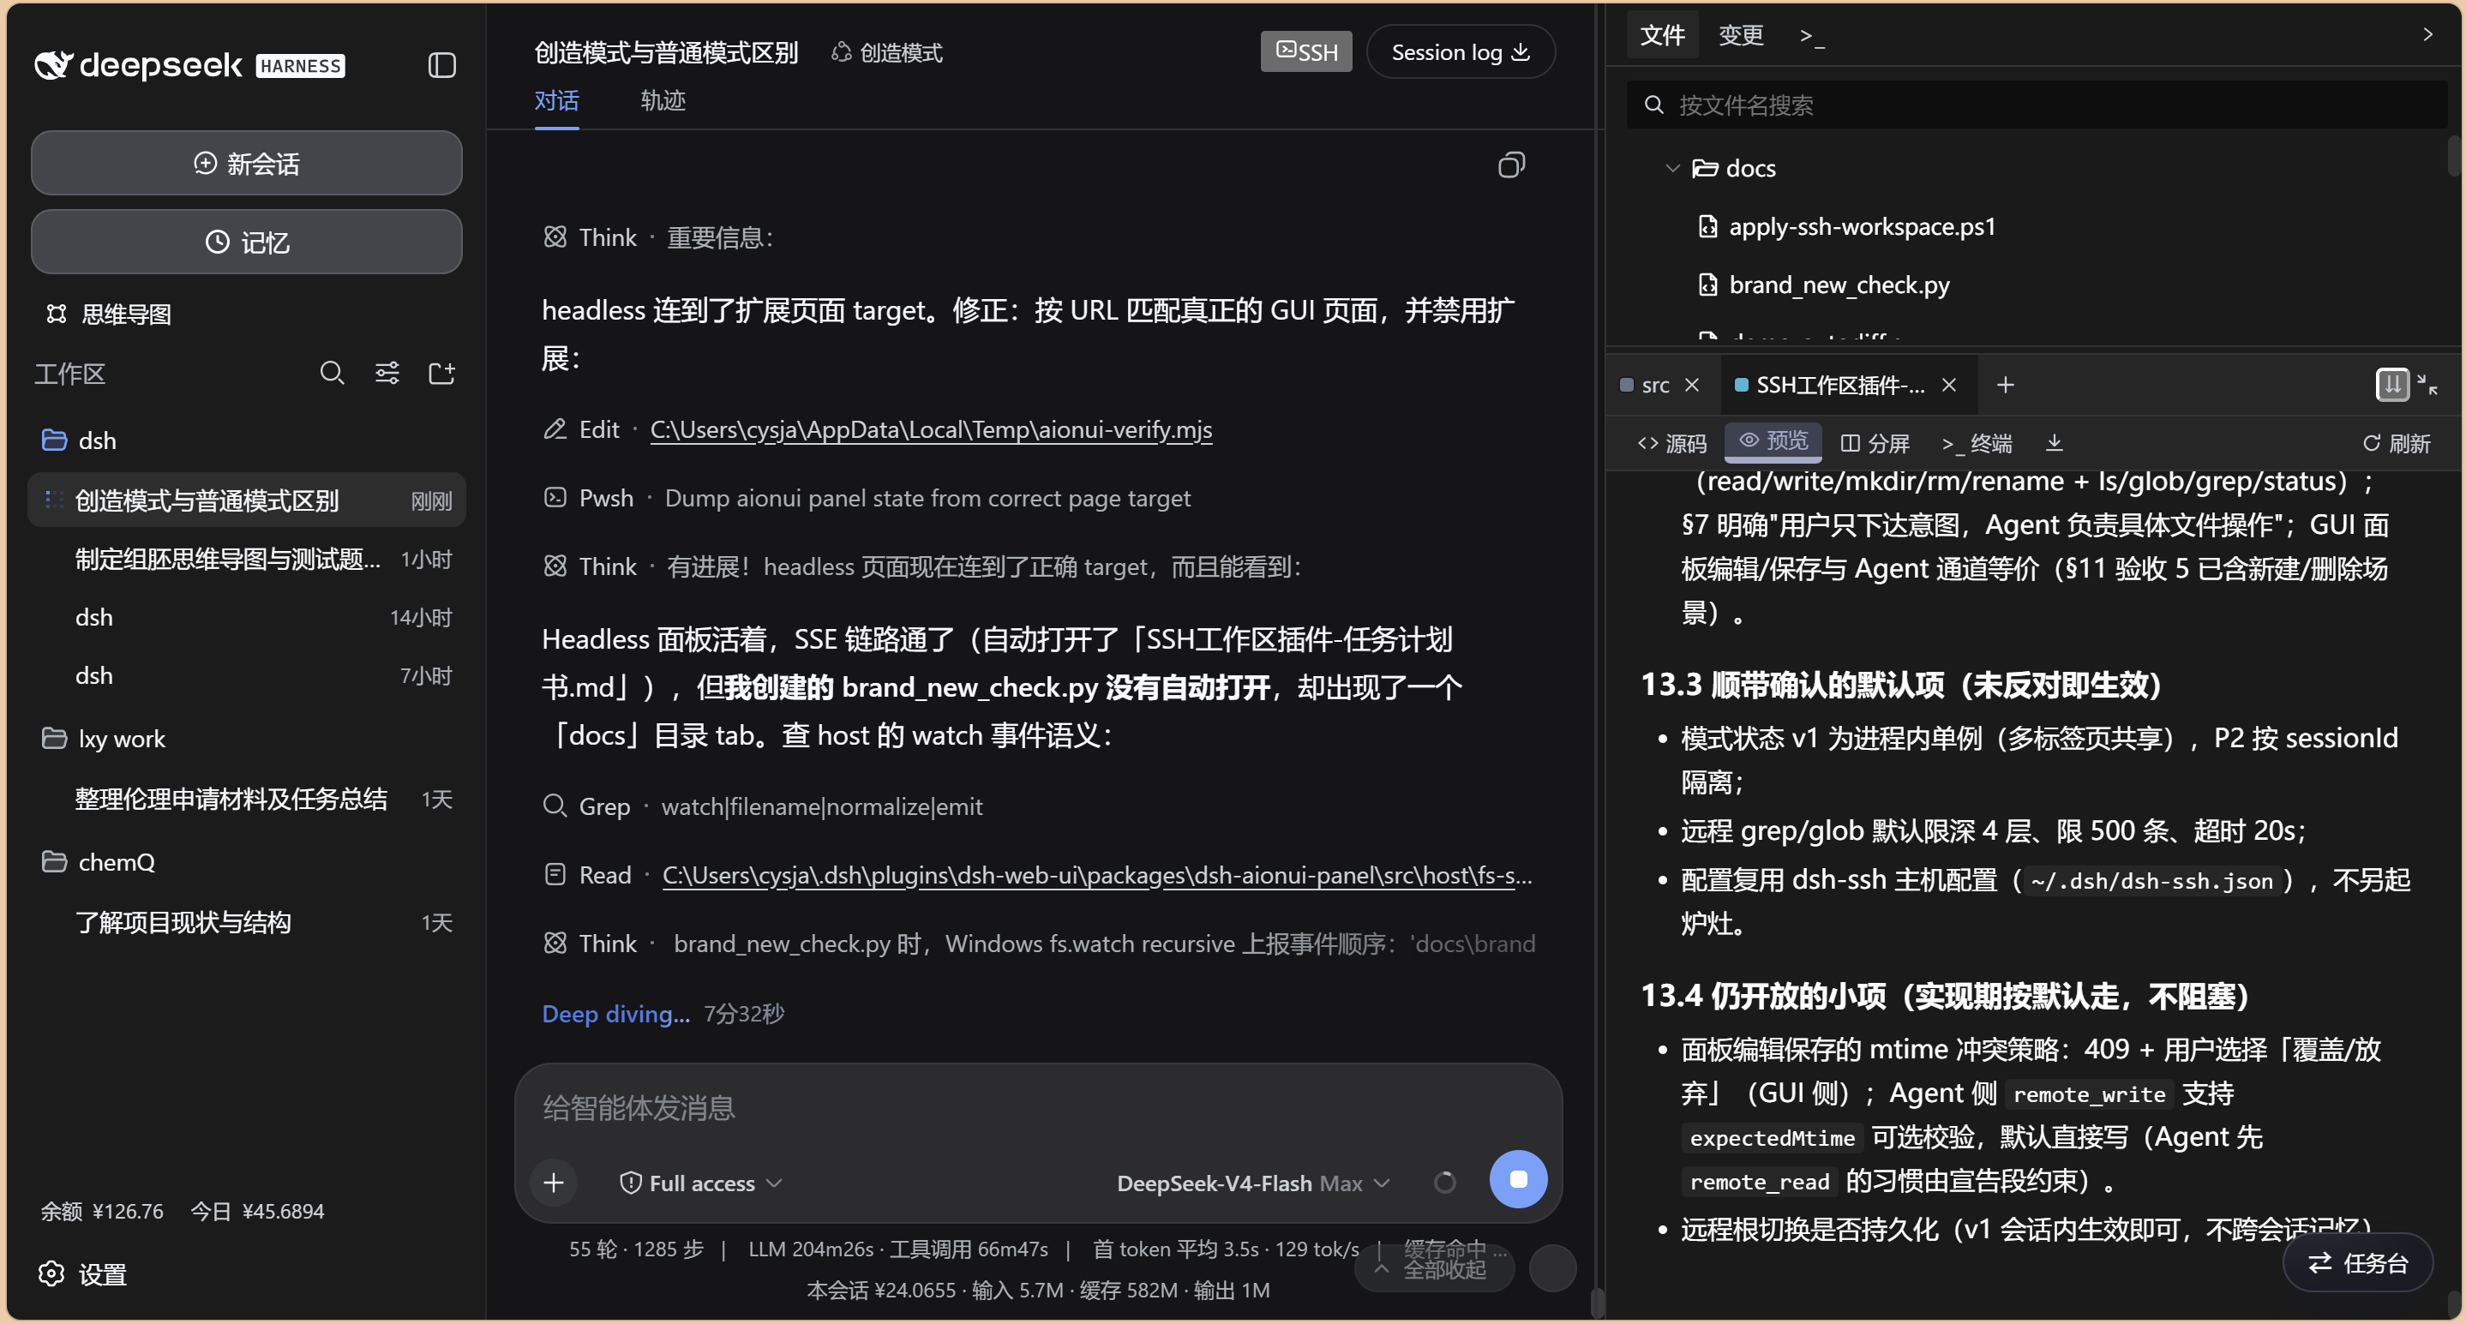Click the plus attach button in message box

click(x=554, y=1183)
